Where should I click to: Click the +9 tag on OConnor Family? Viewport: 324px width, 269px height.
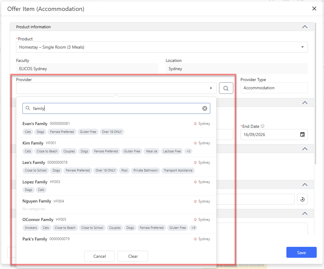tap(193, 228)
